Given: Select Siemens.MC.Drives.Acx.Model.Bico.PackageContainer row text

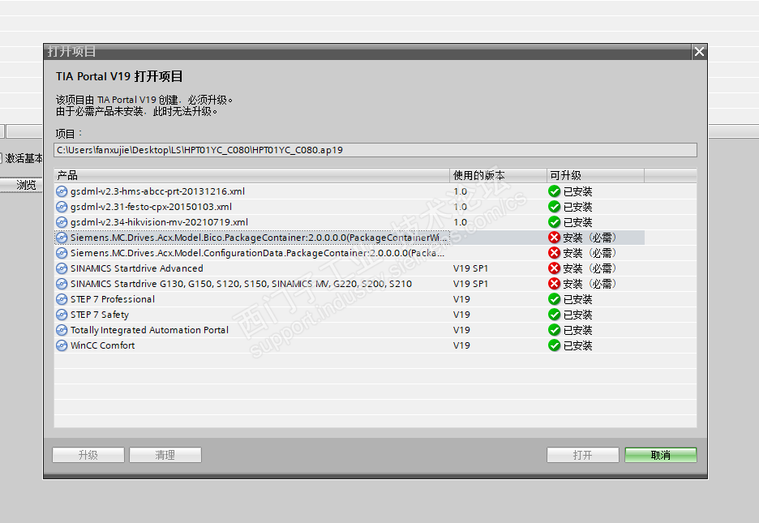Looking at the screenshot, I should (x=259, y=238).
